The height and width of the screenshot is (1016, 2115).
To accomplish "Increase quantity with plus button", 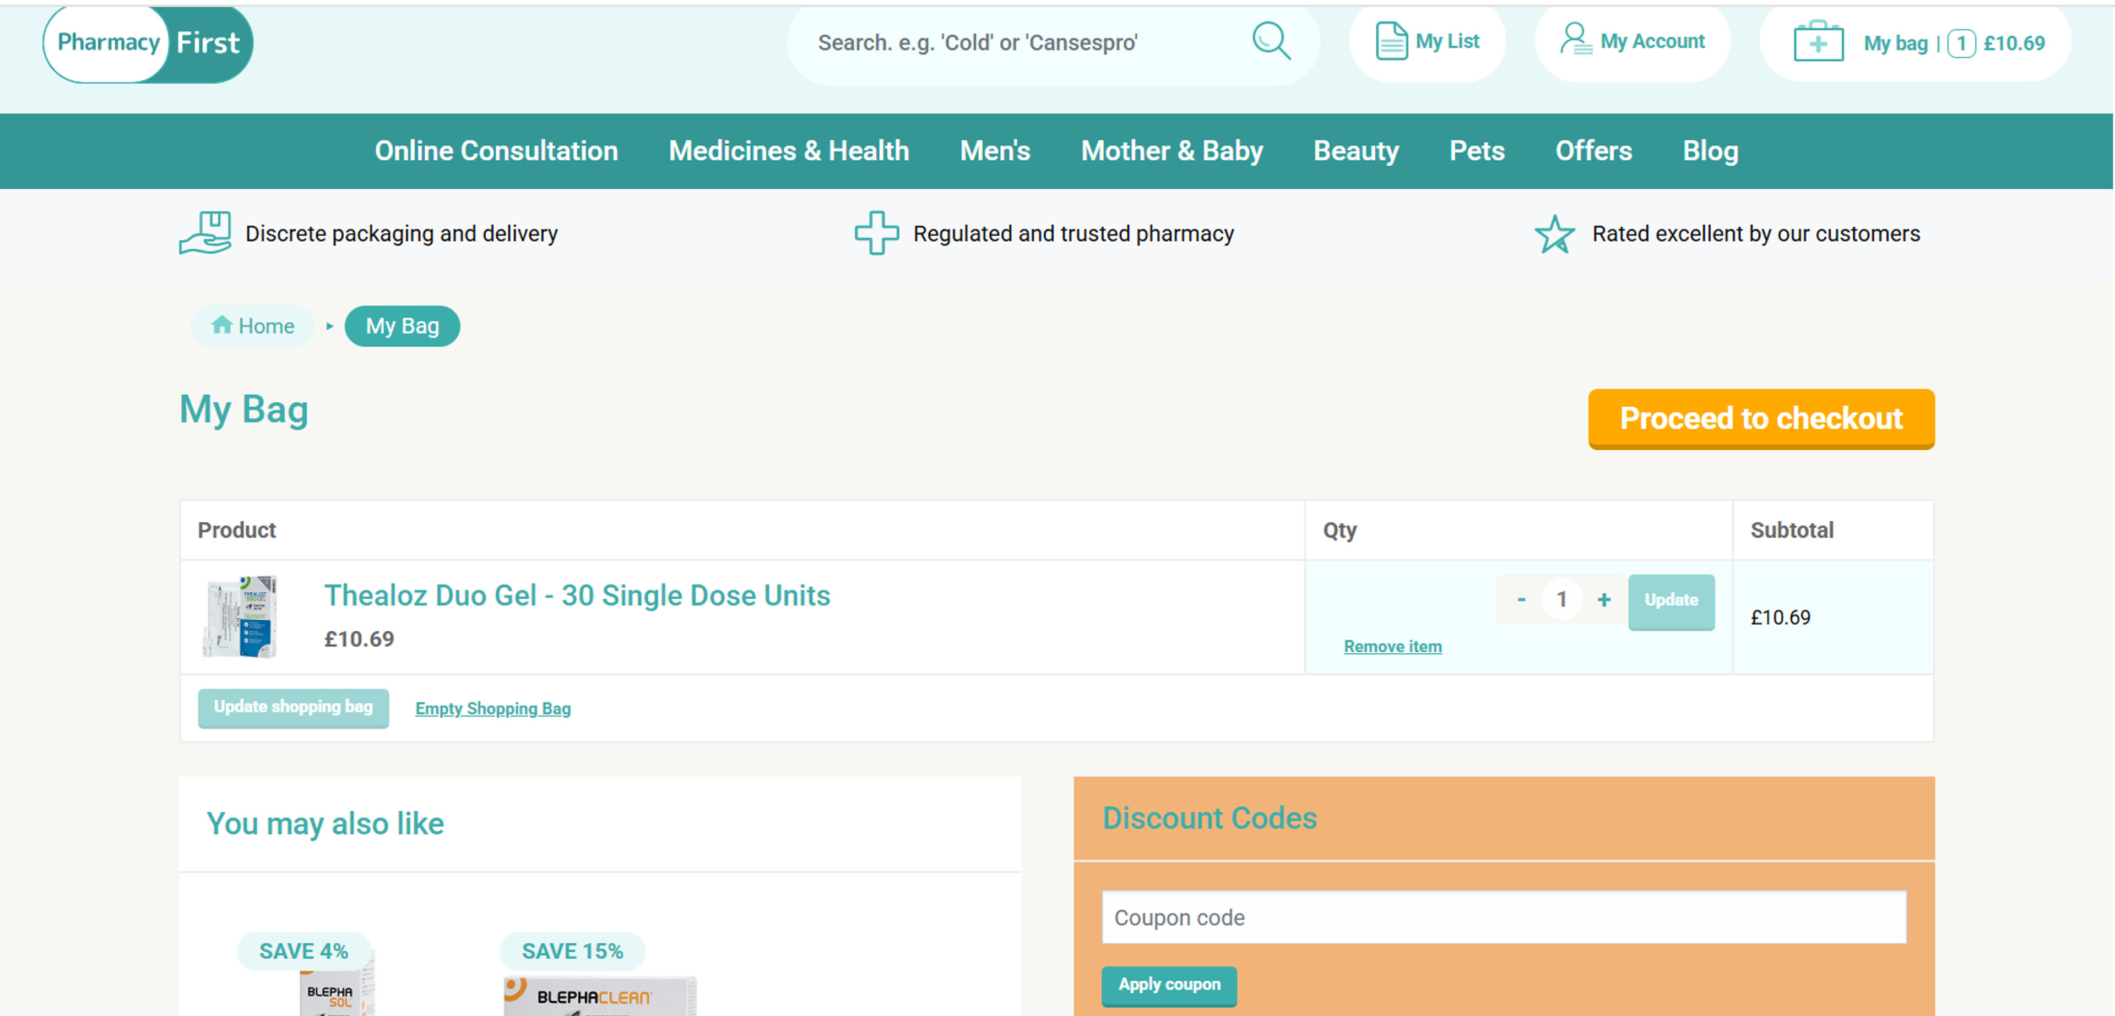I will tap(1603, 600).
